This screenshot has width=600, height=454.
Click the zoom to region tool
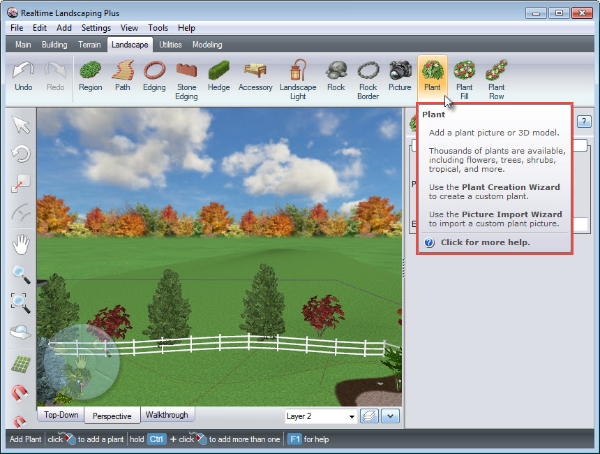21,303
